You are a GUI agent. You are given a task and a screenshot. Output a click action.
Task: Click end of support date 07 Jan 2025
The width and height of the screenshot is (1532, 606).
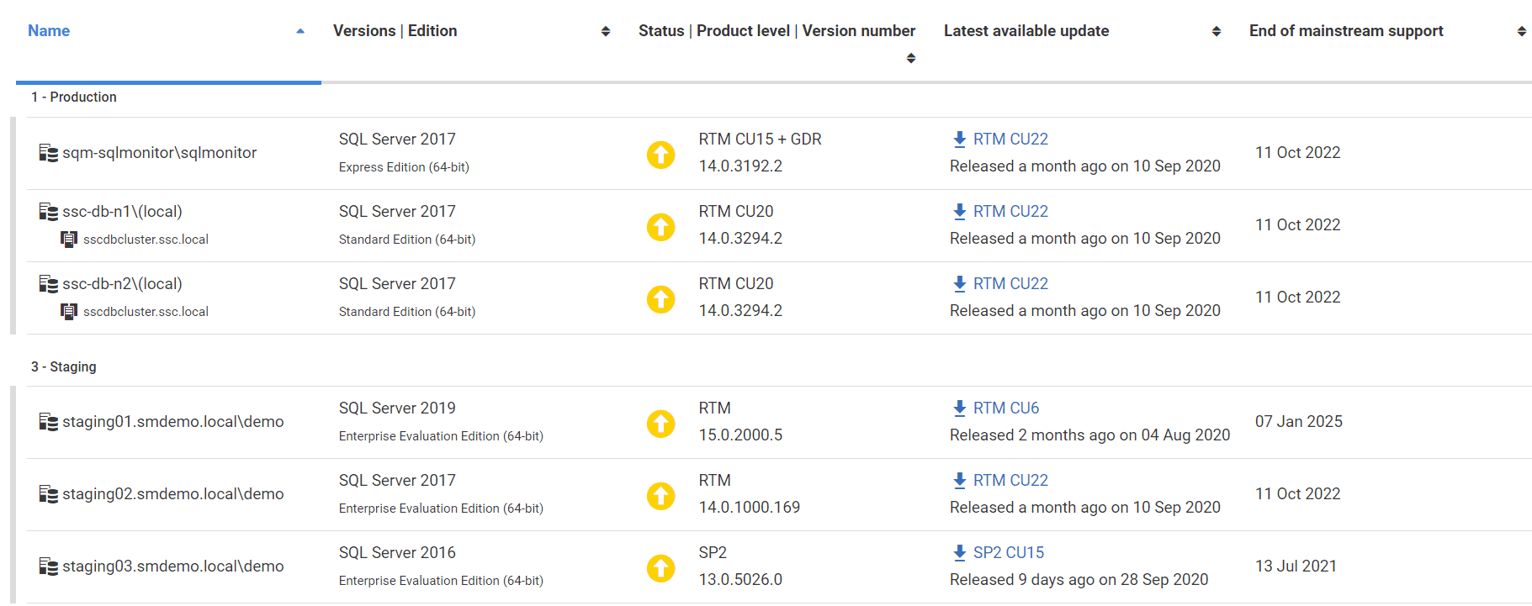pos(1299,422)
